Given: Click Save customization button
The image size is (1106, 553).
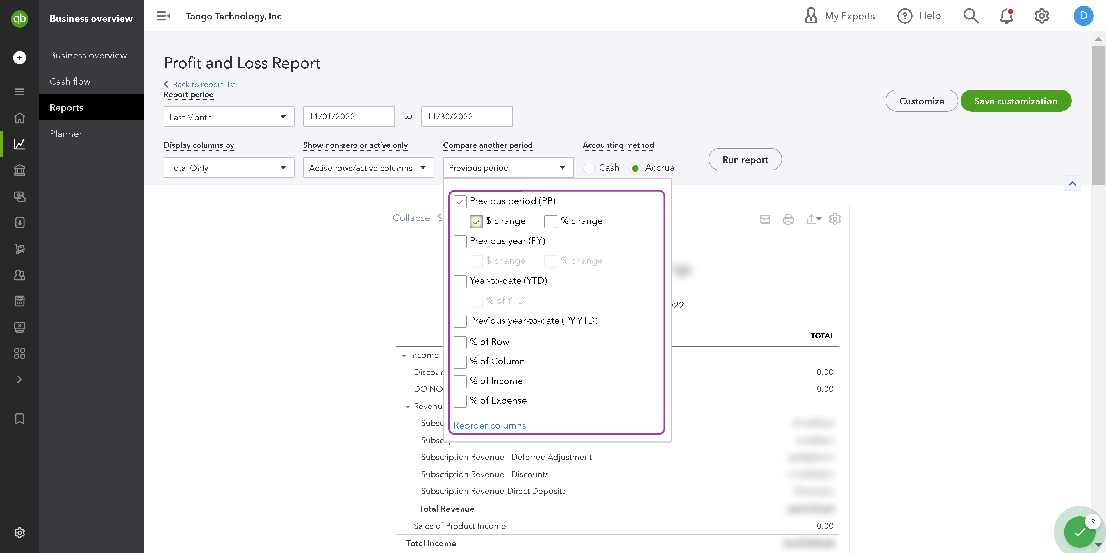Looking at the screenshot, I should 1015,101.
